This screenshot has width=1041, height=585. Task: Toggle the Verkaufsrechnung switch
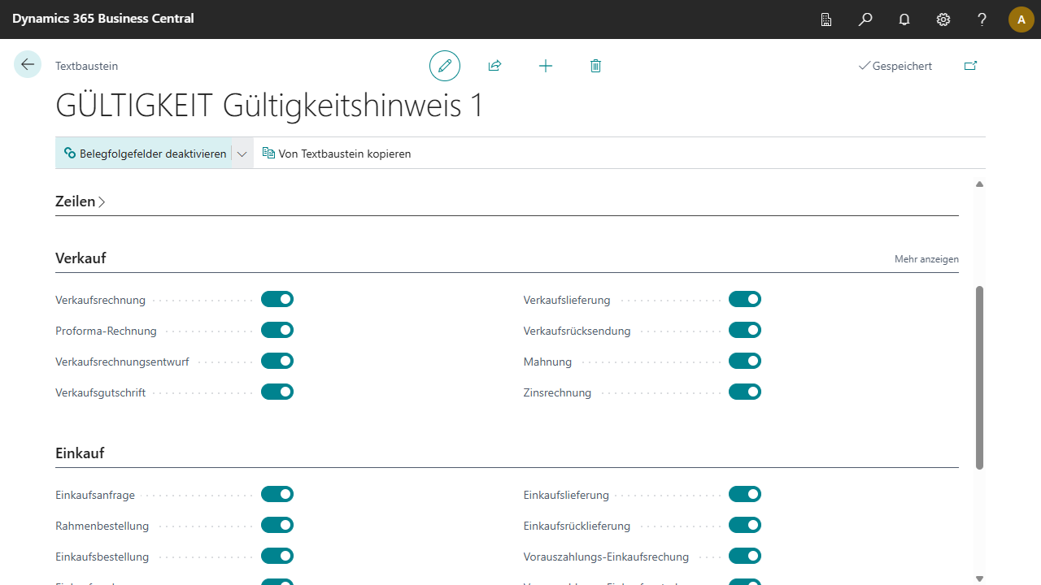[277, 300]
